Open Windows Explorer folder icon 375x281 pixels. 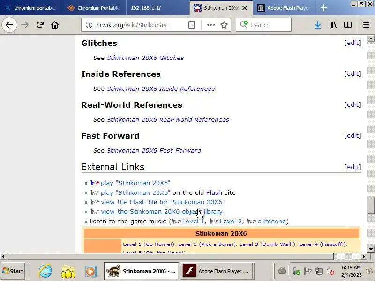(x=68, y=271)
